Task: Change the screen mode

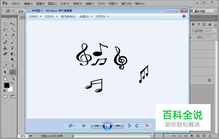Action: tap(12, 96)
